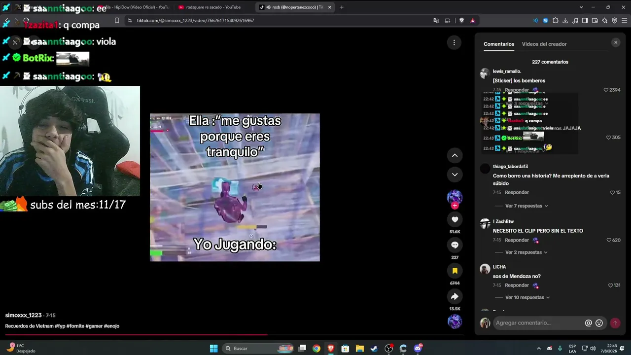Reply to LICHA's comment
The image size is (631, 355).
click(x=517, y=285)
